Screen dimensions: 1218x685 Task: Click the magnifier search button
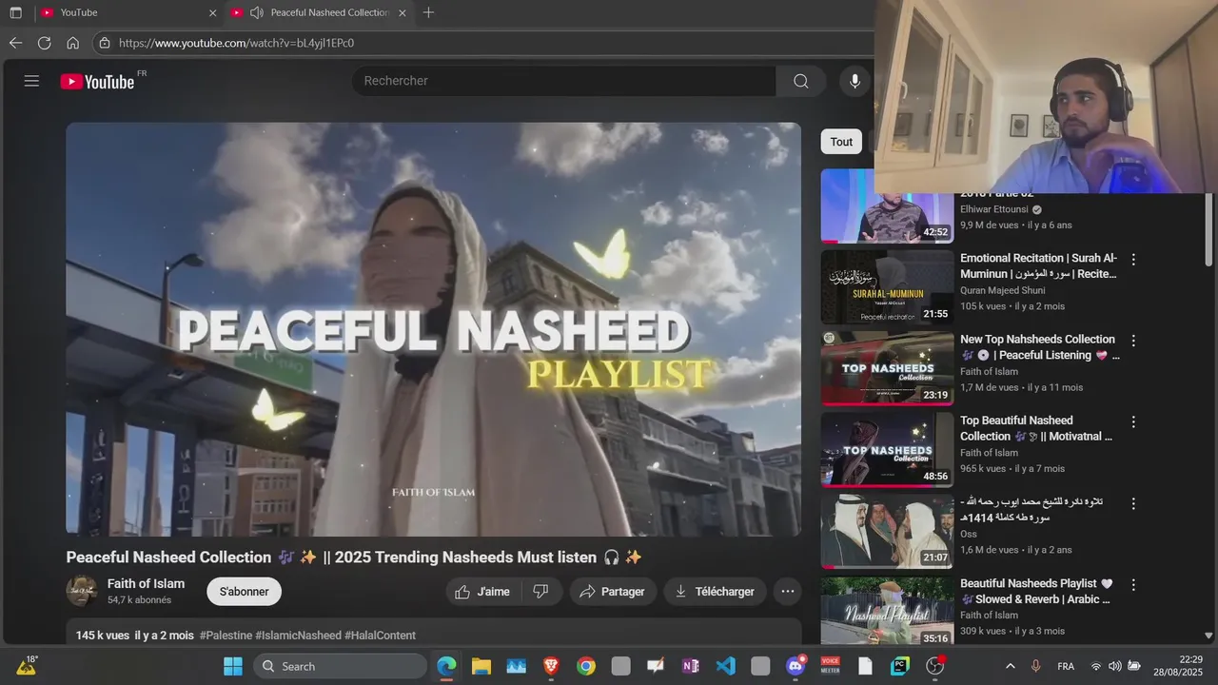tap(801, 81)
